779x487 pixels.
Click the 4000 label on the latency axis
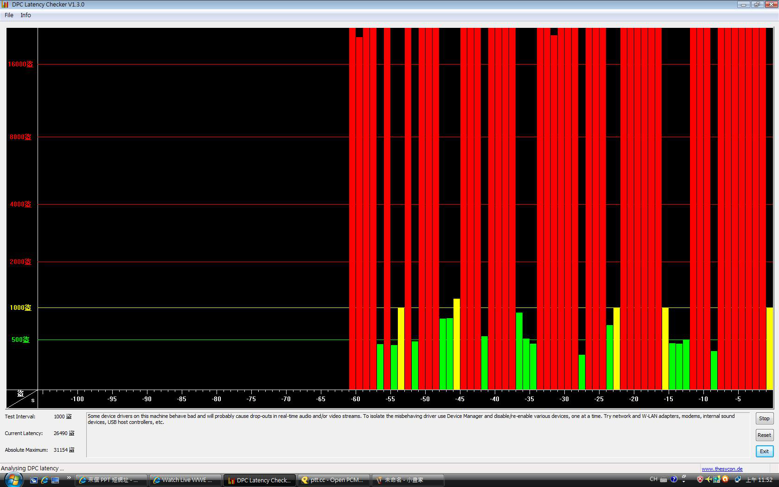coord(20,204)
